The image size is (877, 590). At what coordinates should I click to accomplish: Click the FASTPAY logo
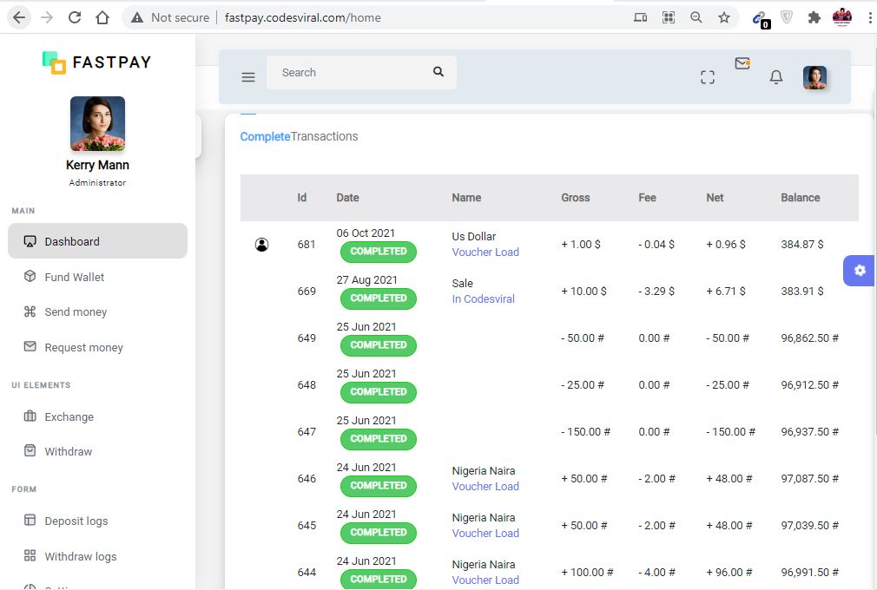(x=97, y=62)
